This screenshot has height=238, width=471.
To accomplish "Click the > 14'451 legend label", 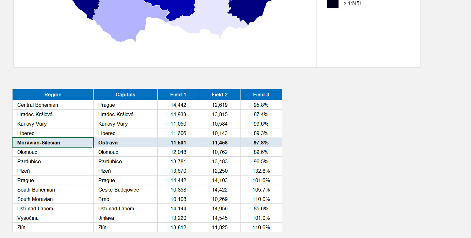I will coord(352,4).
